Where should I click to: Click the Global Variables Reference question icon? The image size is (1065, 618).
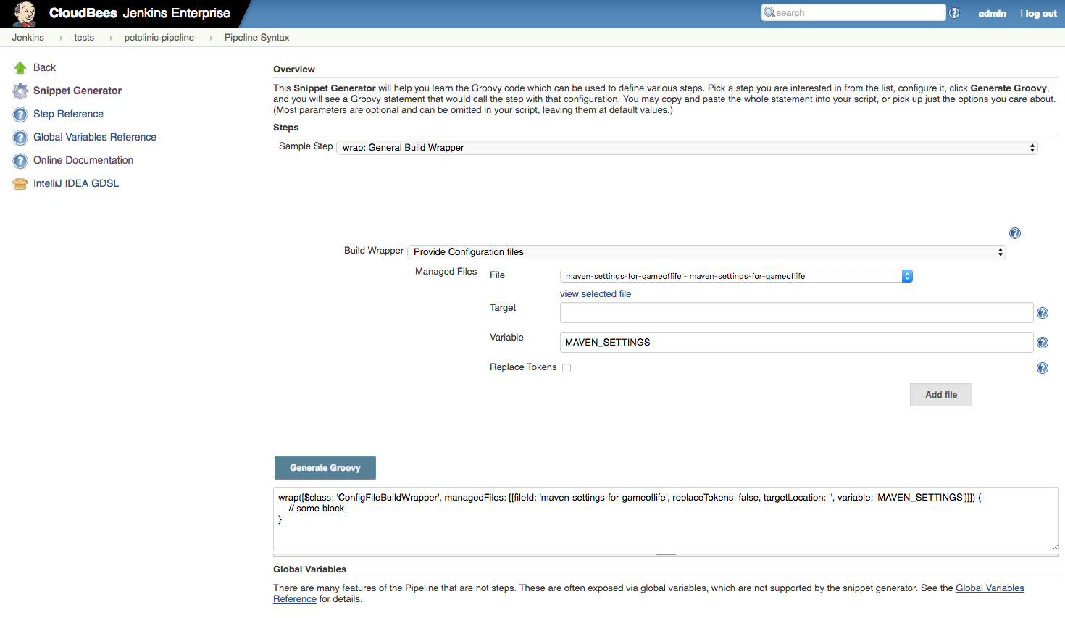point(20,137)
